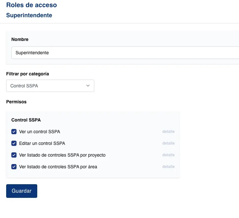Uncheck the 'Ver un control SSPA' checkbox
Screen dimensions: 239x218
point(14,132)
